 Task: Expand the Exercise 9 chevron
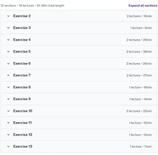(x=8, y=99)
